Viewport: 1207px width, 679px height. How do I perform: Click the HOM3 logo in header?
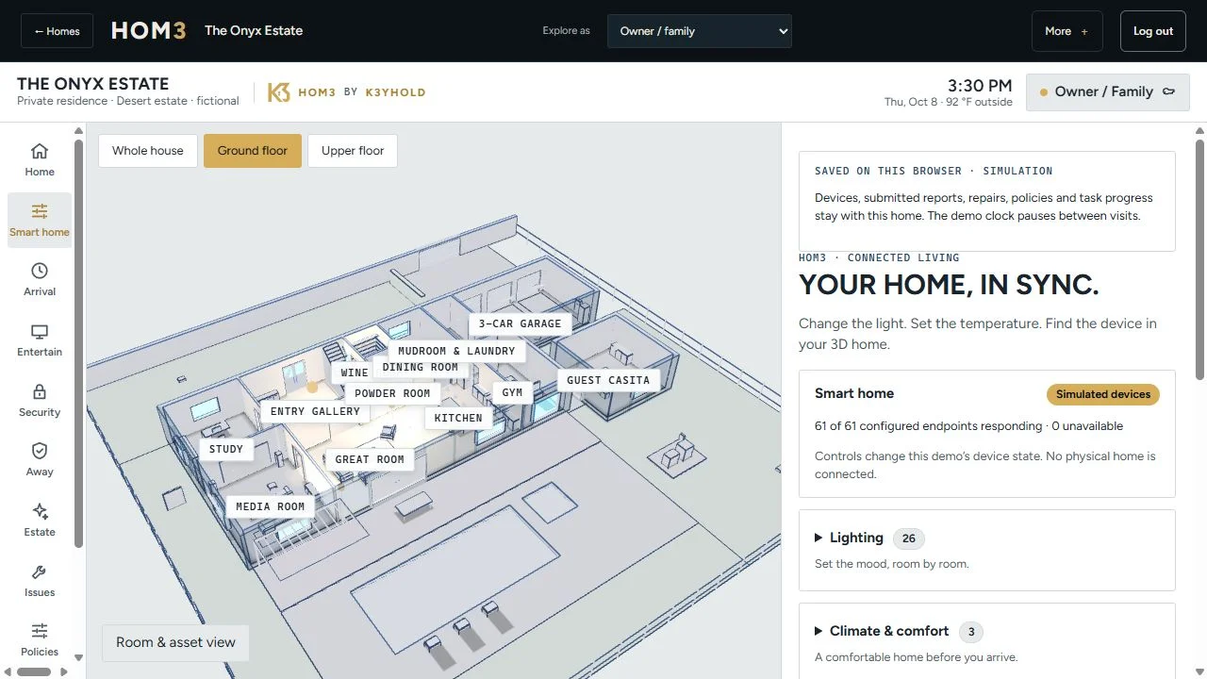tap(148, 31)
